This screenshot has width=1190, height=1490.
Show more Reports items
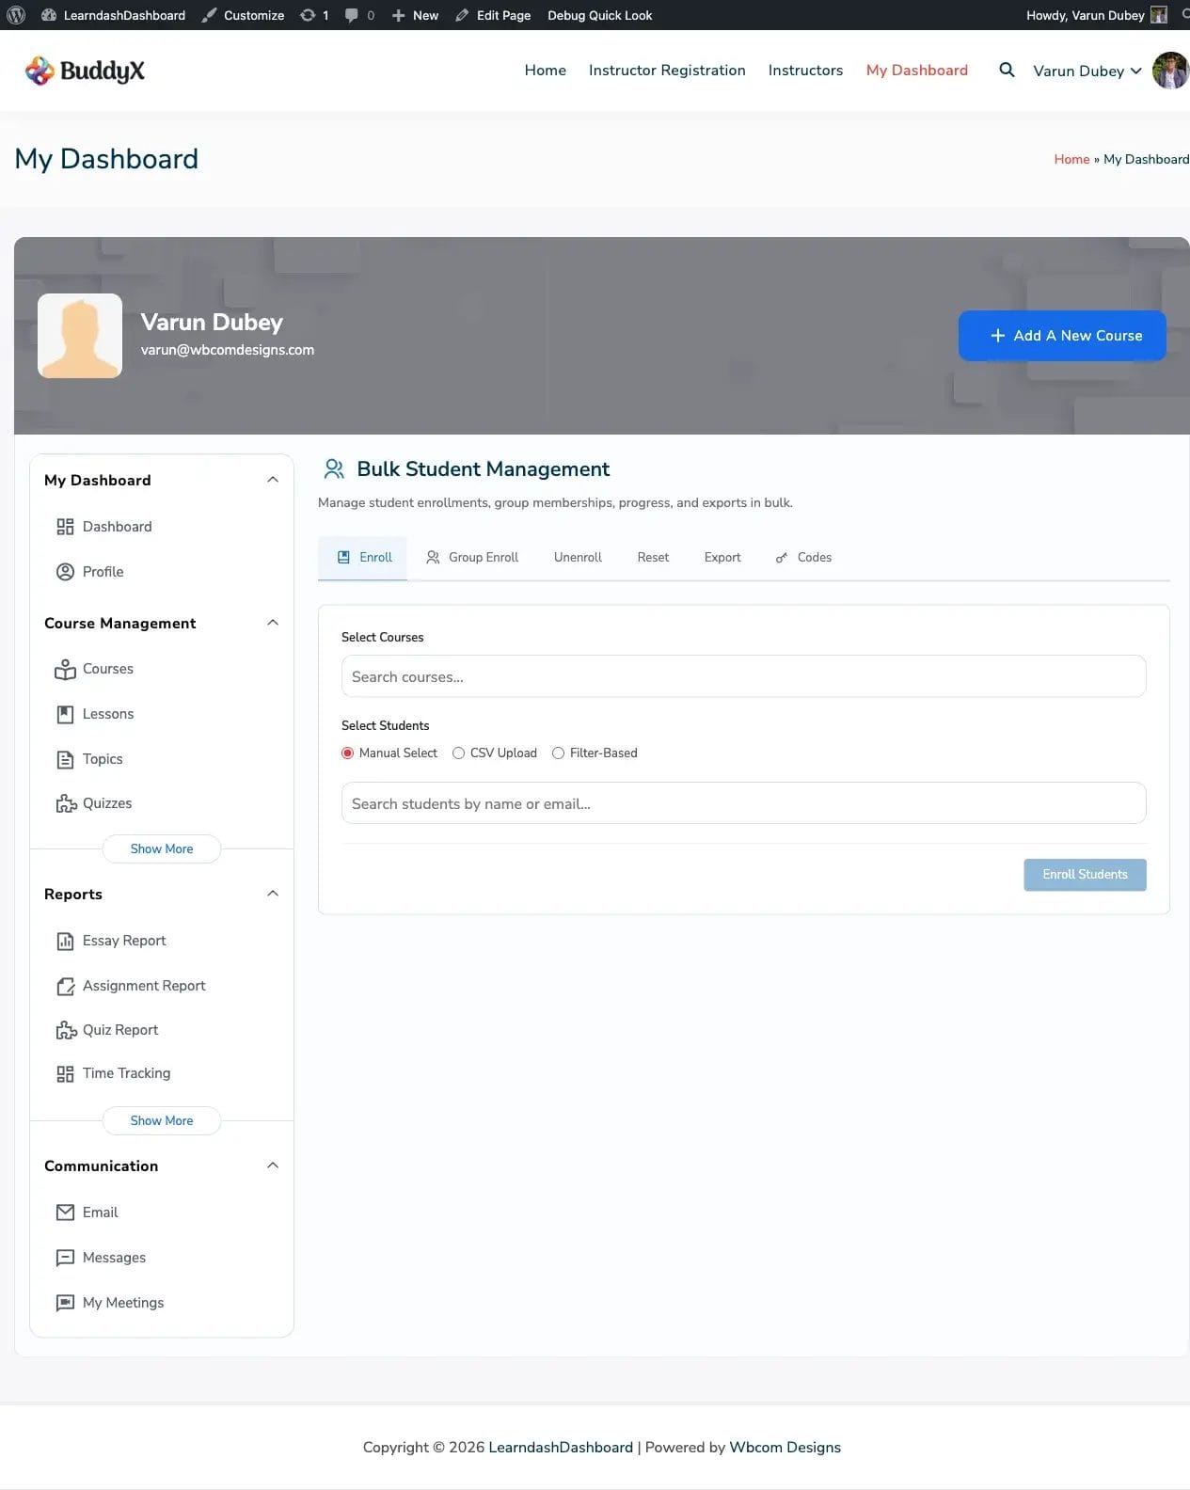[162, 1120]
